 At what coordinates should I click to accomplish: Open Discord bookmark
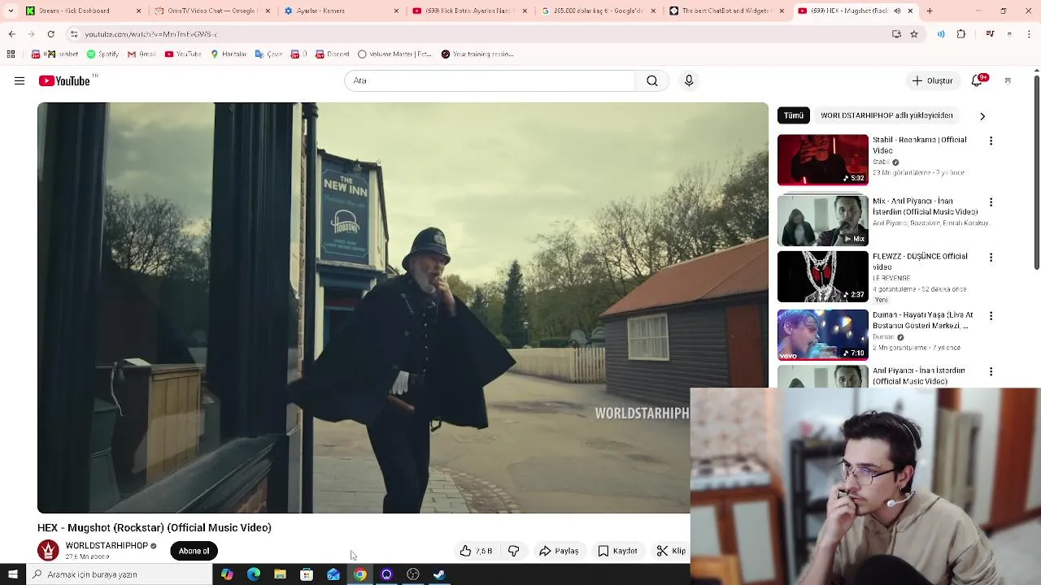(332, 54)
